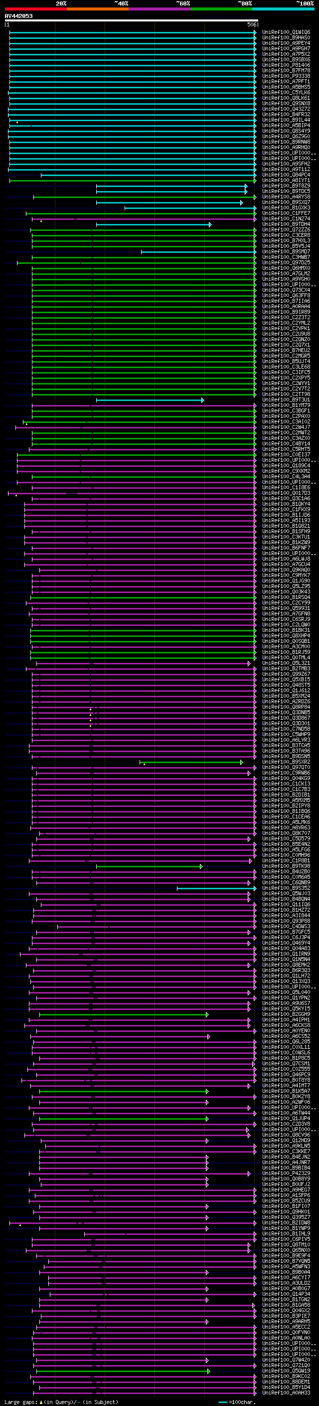The height and width of the screenshot is (1406, 319).
Task: Select hit label UniRef100_B7HEU2
Action: click(286, 351)
